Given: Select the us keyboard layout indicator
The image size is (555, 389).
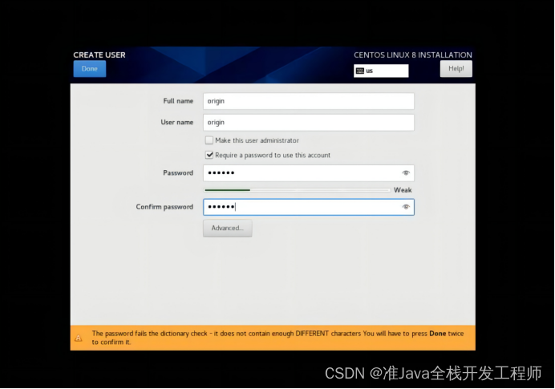Looking at the screenshot, I should pos(381,71).
